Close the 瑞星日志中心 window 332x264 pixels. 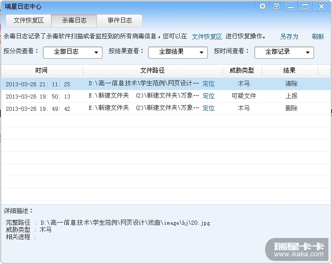(321, 7)
